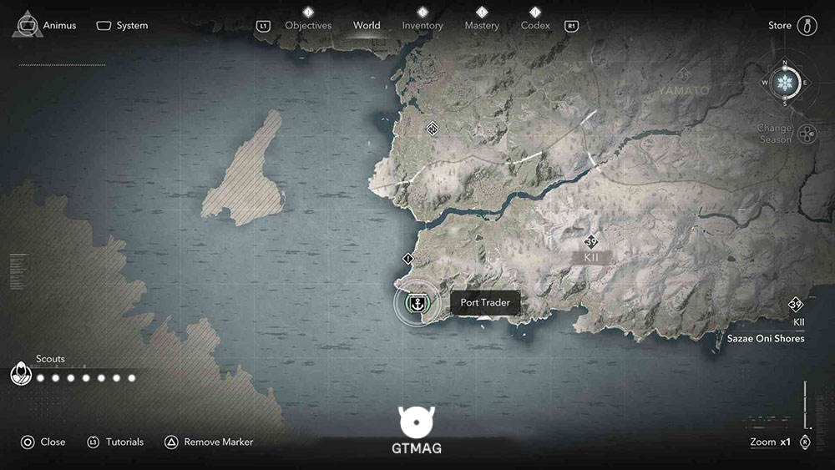Click the Store helix currency icon

tap(807, 26)
